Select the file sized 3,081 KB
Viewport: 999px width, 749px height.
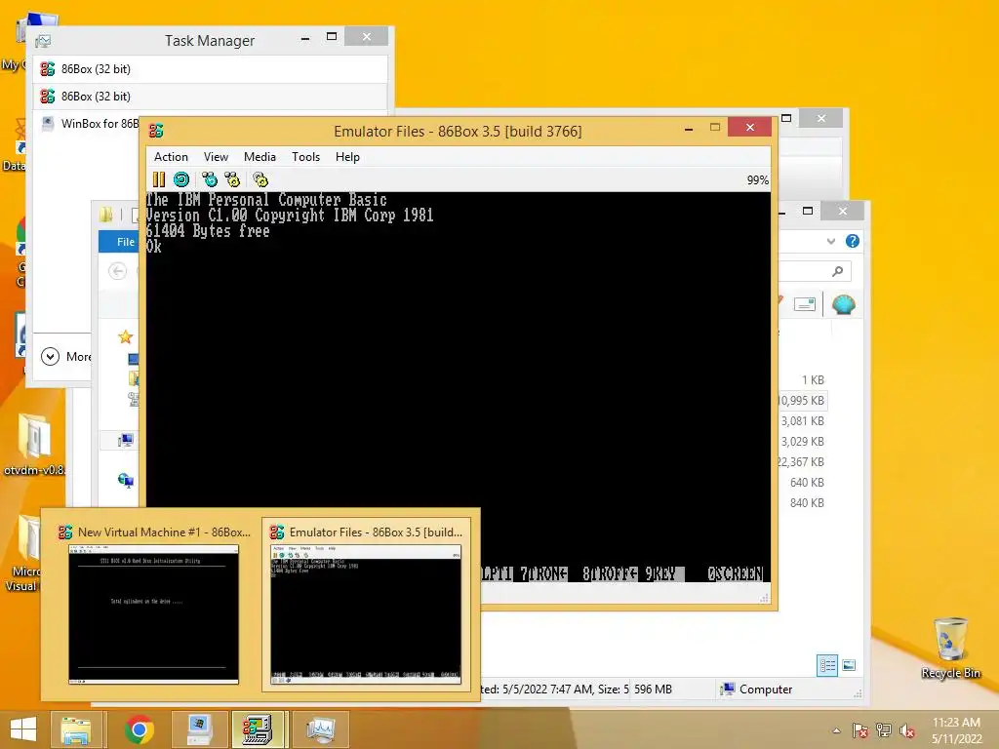tap(803, 421)
